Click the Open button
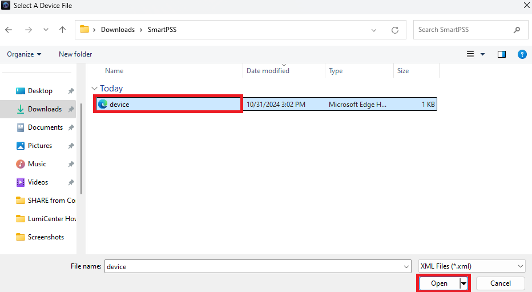 click(439, 283)
